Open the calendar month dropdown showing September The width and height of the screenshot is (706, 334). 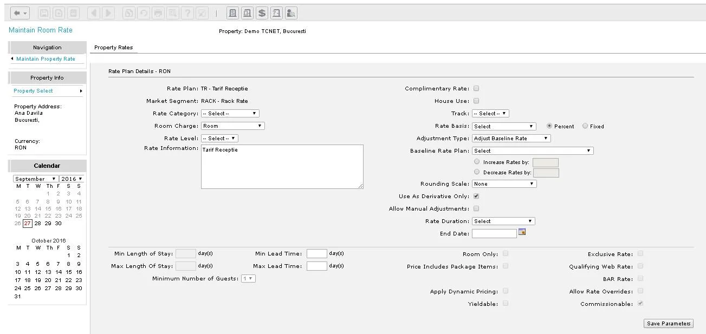[36, 179]
